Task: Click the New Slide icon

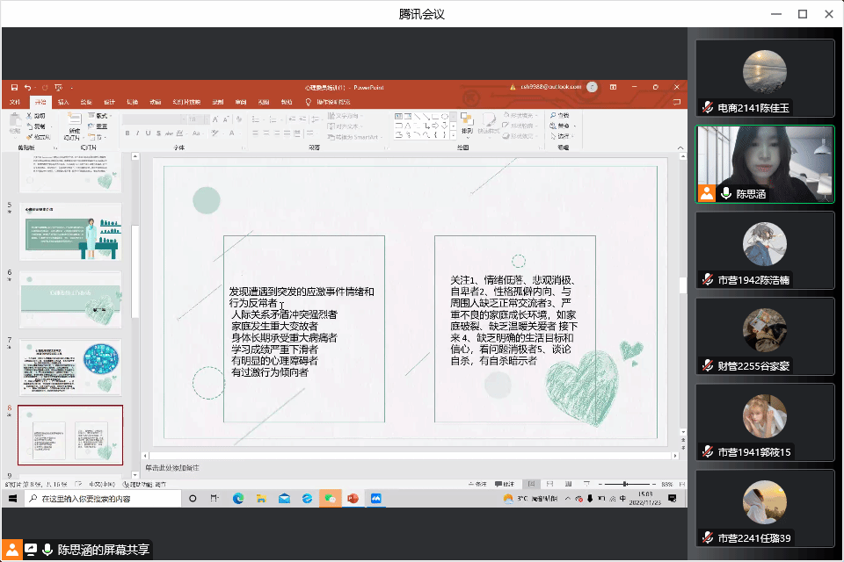Action: click(x=73, y=122)
